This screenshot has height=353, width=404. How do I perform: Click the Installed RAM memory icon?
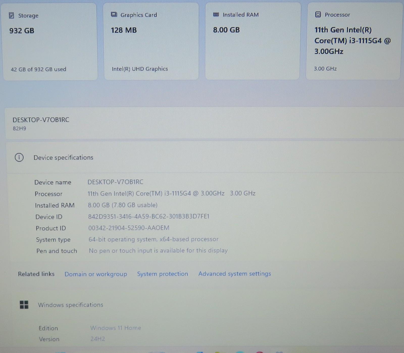216,14
